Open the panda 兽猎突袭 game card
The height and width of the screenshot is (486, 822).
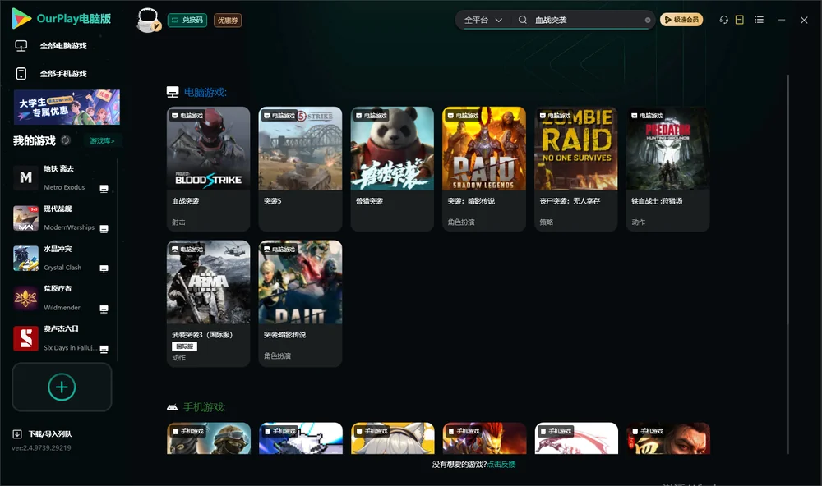coord(392,169)
